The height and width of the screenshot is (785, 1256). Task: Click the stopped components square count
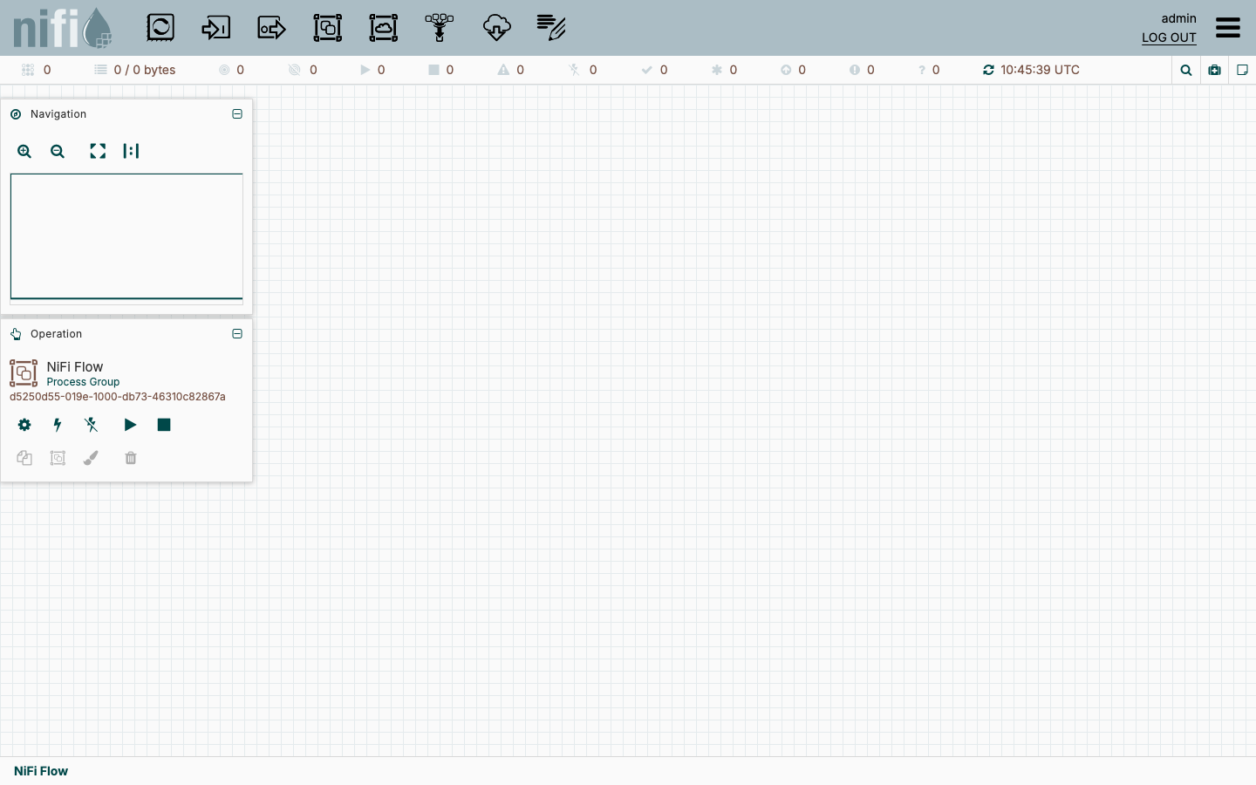[441, 70]
